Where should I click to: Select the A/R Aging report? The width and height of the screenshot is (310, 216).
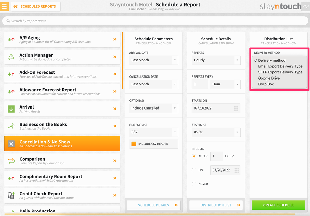click(x=62, y=39)
